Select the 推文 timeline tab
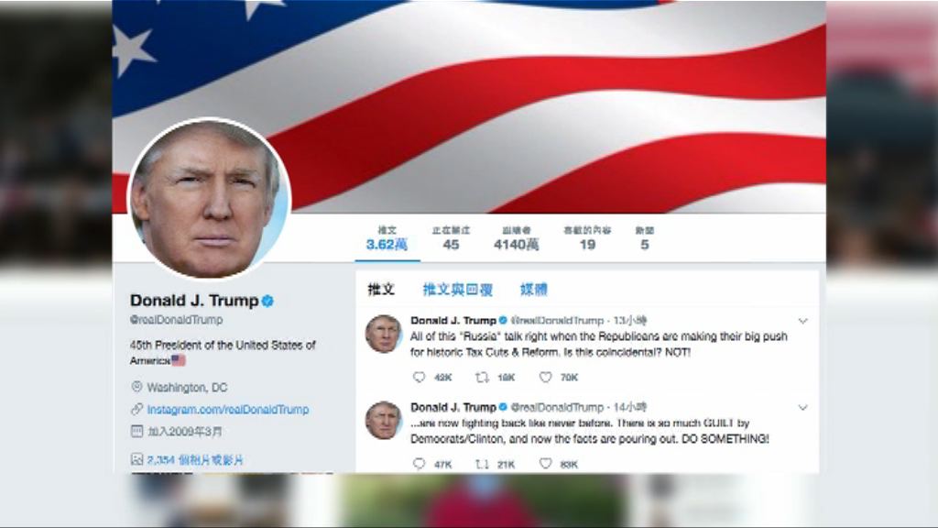This screenshot has width=938, height=528. (x=382, y=290)
